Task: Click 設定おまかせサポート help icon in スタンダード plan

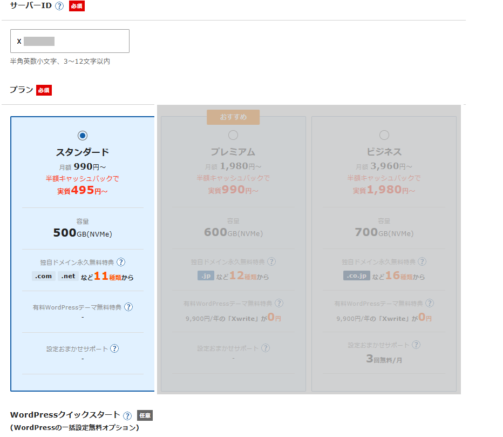Action: pos(114,348)
